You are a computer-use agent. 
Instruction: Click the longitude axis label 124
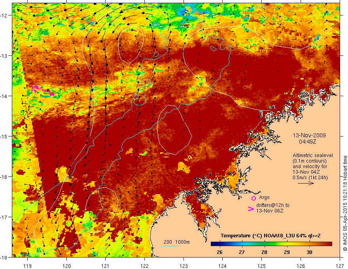point(223,266)
